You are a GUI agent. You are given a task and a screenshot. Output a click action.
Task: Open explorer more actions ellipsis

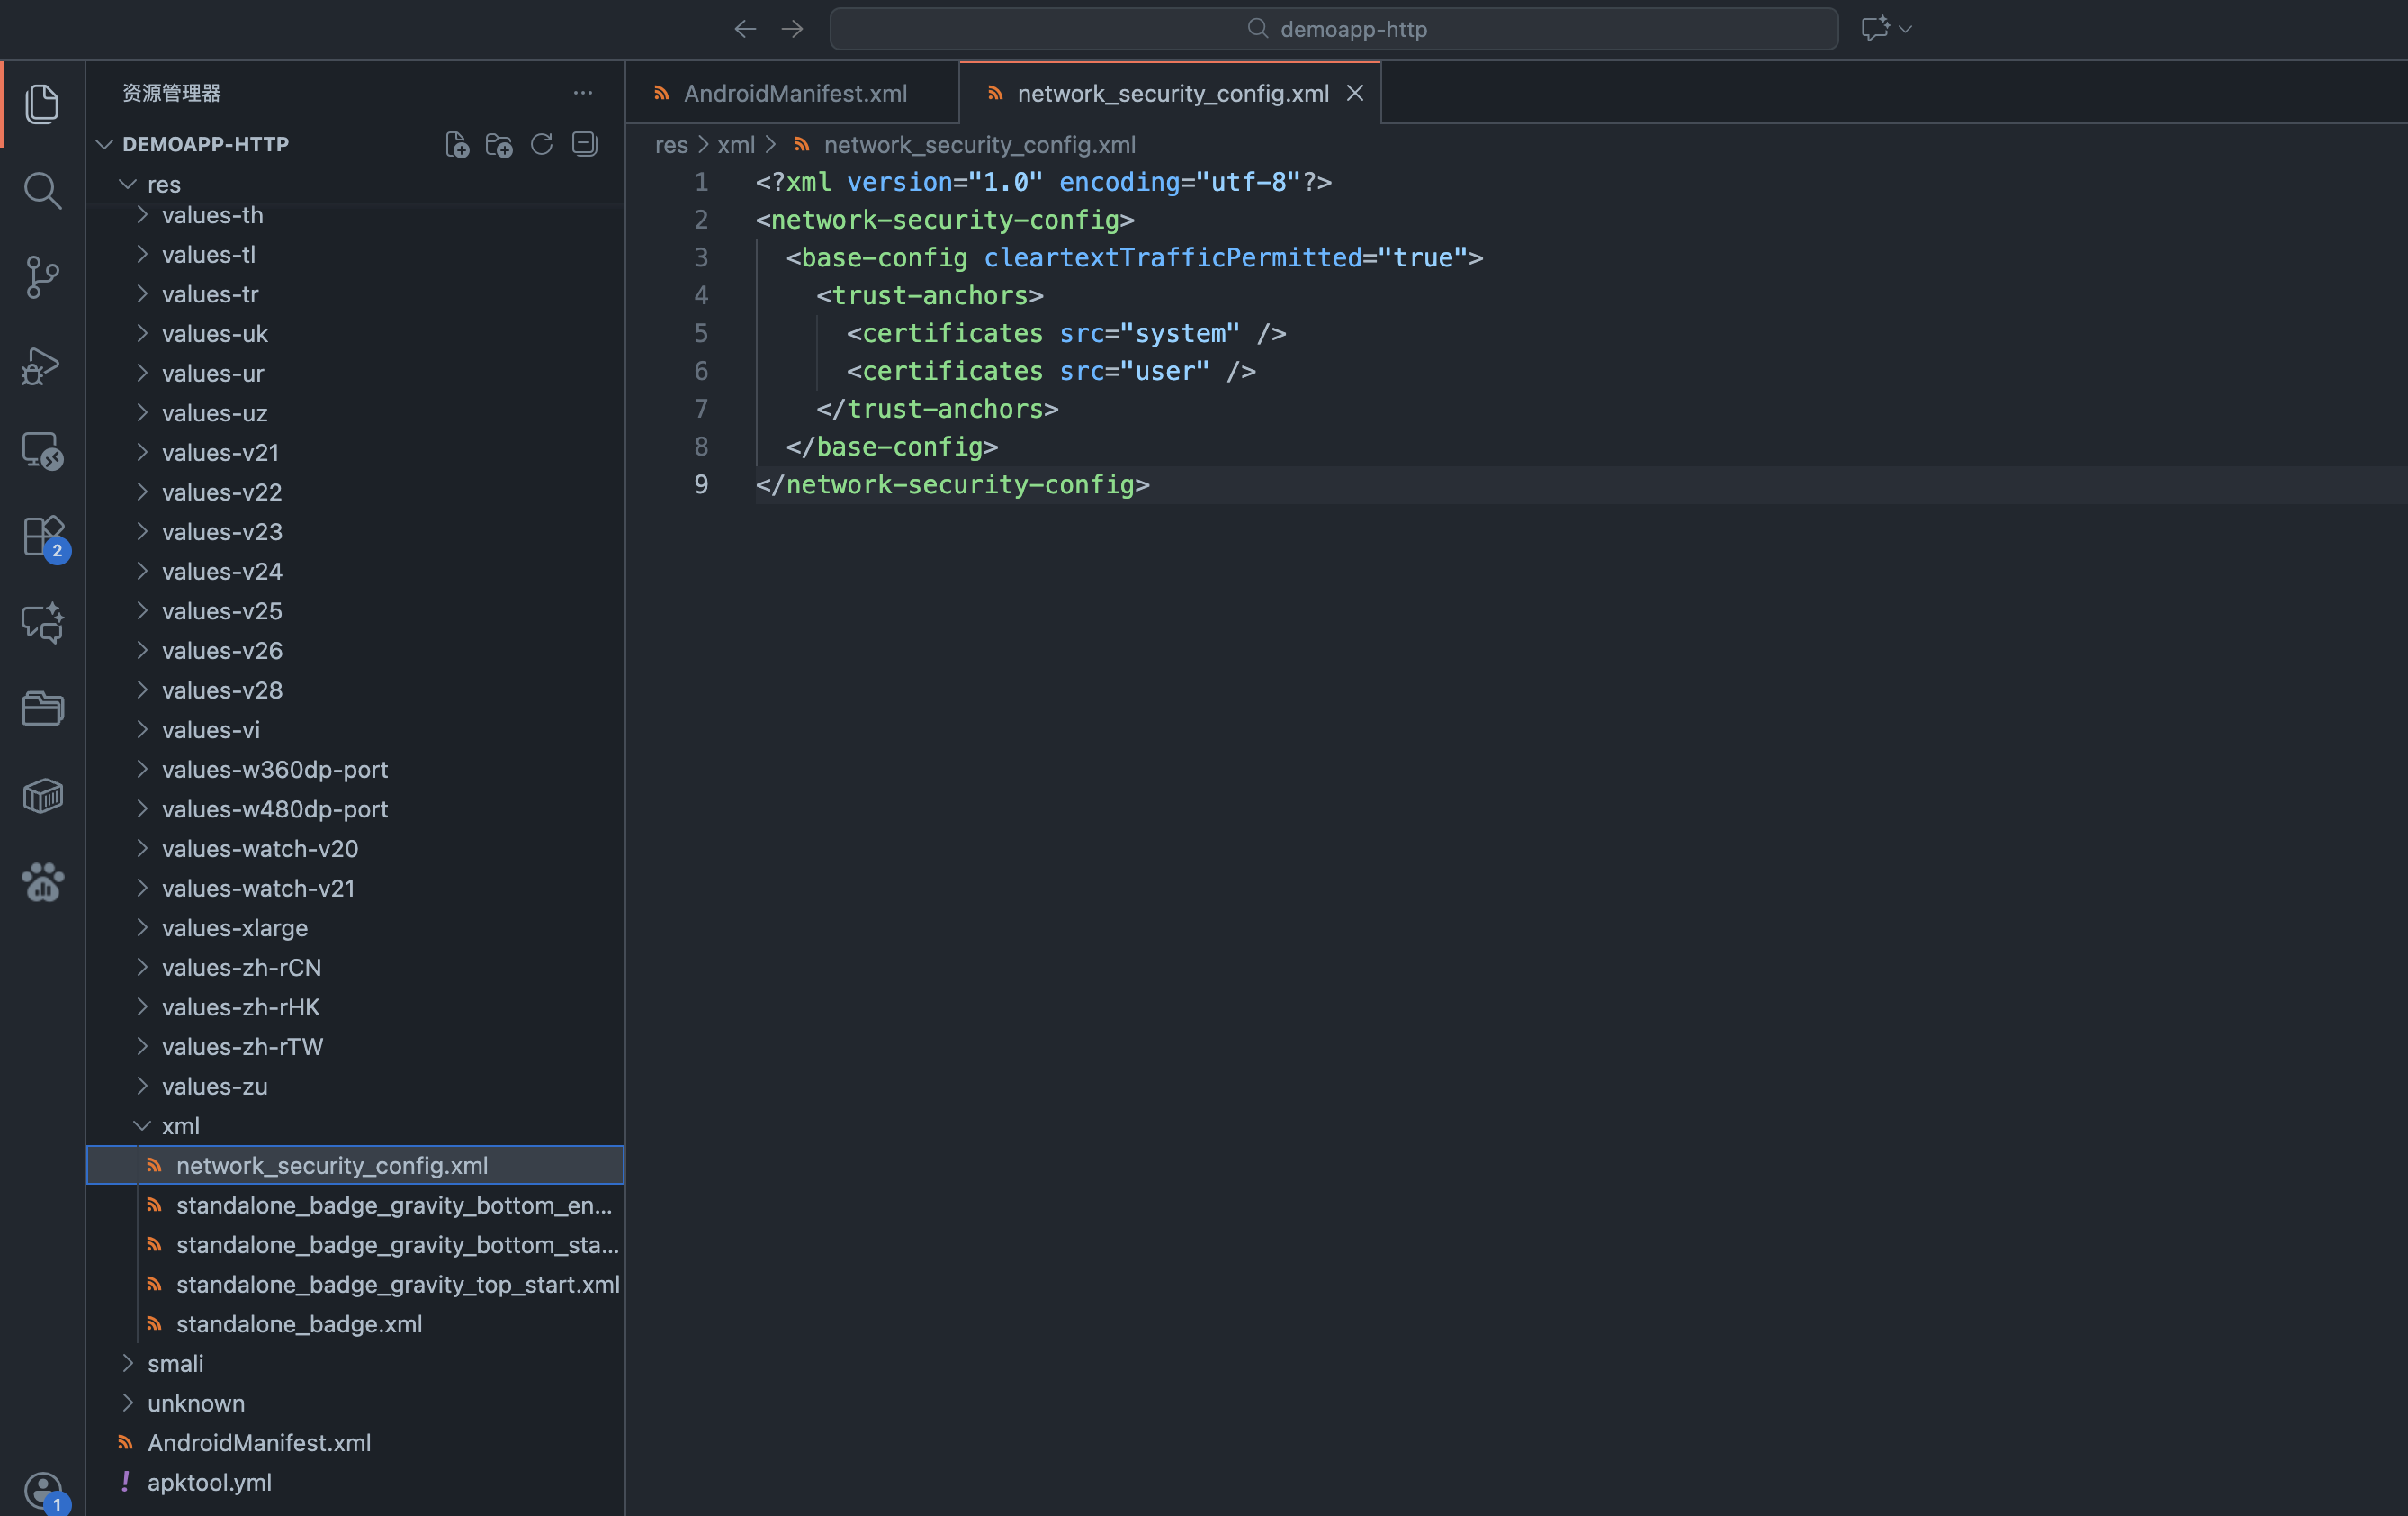coord(583,93)
